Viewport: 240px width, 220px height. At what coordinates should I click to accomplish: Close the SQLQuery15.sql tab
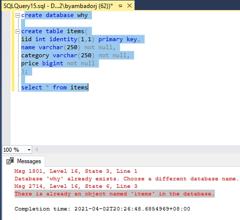point(130,6)
